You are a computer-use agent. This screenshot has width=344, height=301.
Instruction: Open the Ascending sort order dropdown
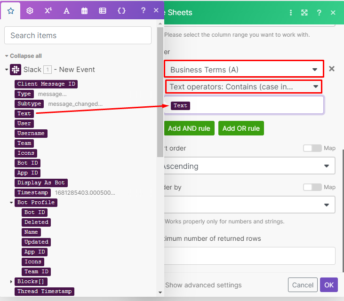tap(249, 166)
